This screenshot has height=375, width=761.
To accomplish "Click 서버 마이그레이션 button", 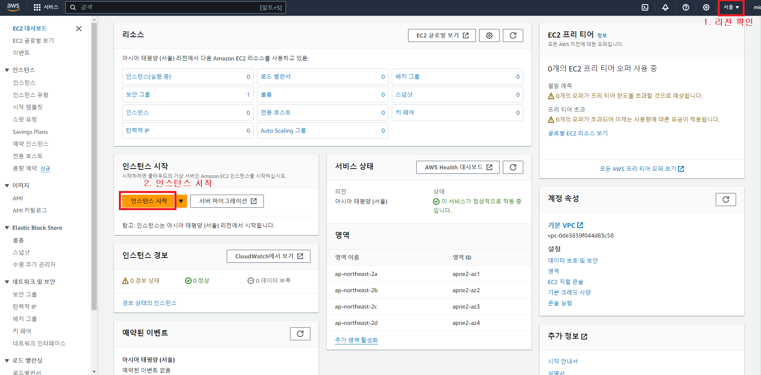I will click(227, 201).
